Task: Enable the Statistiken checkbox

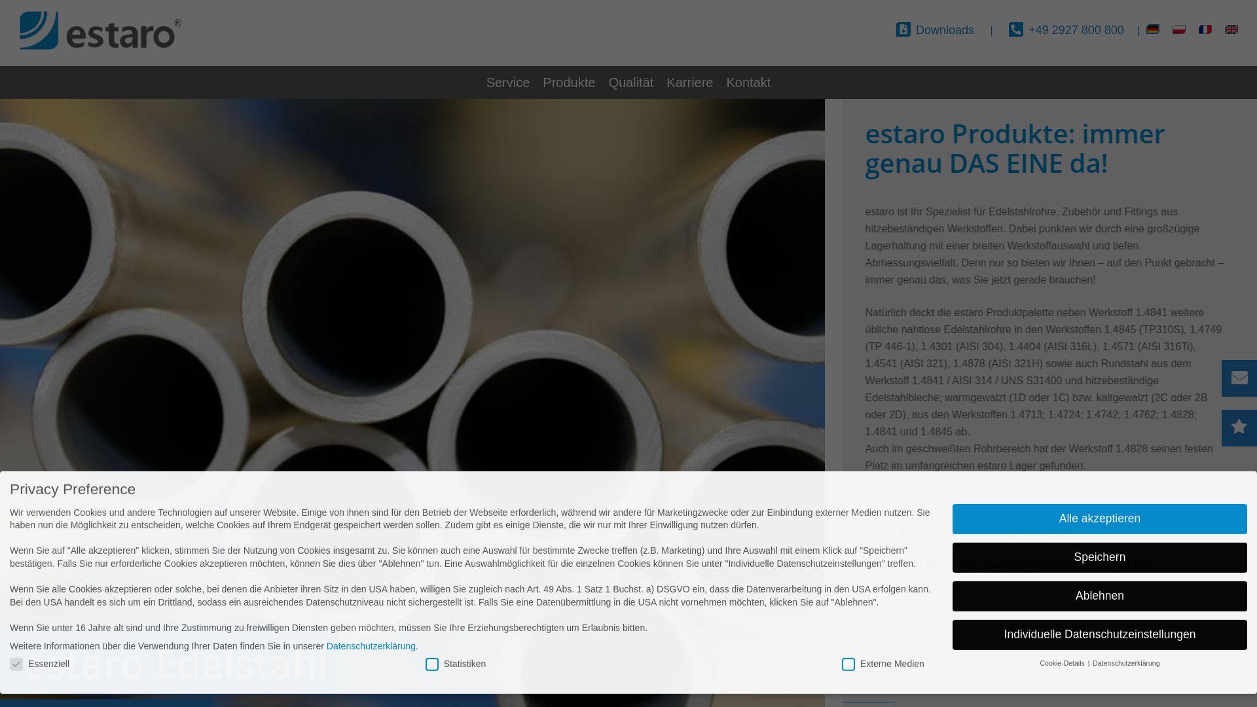Action: pos(432,664)
